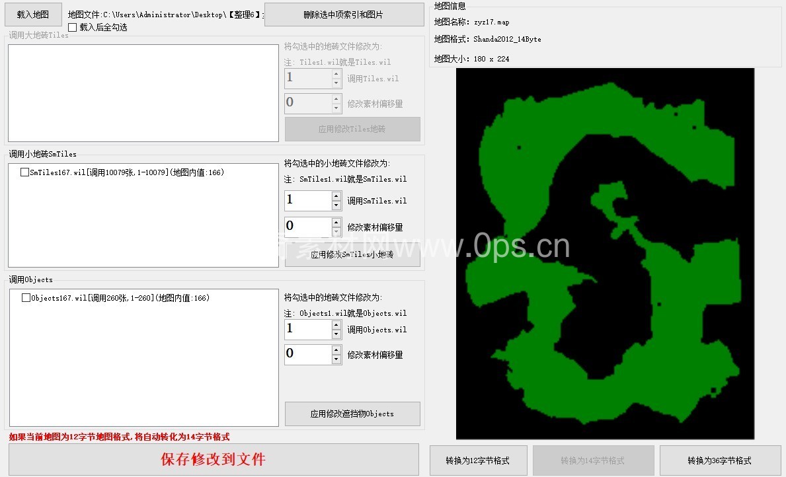Click the 载入地图 load map button

click(x=33, y=15)
